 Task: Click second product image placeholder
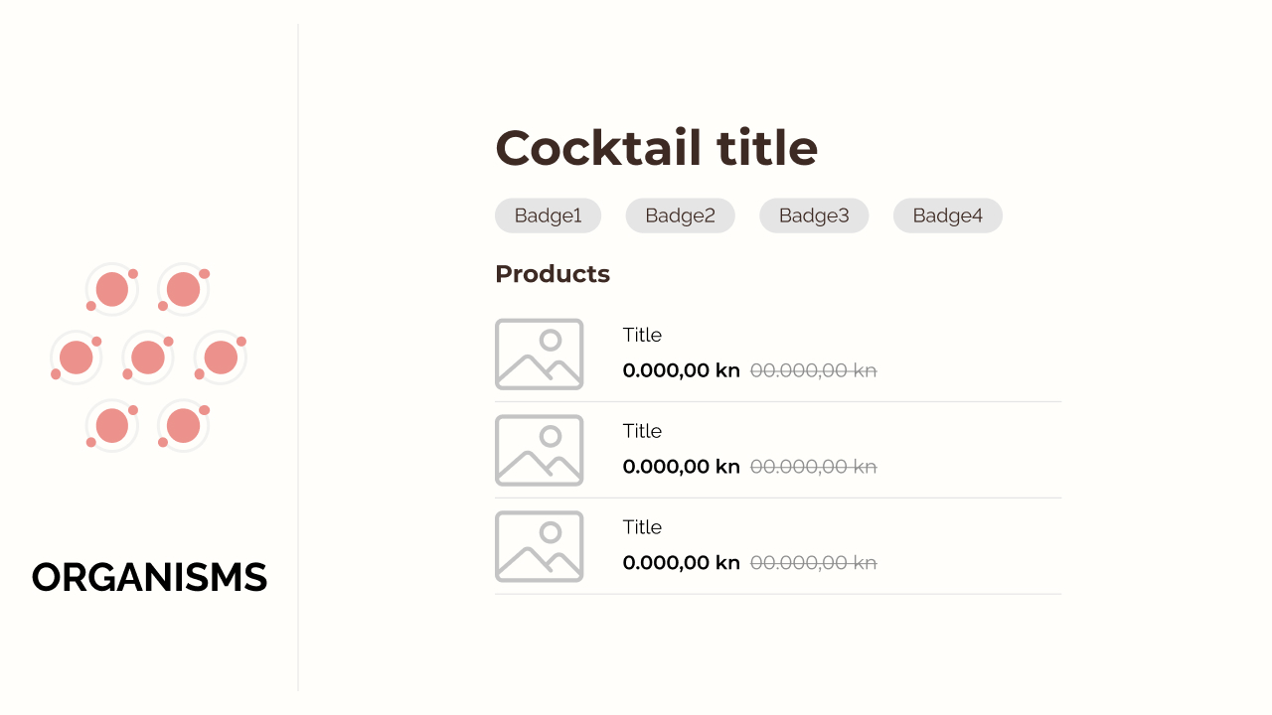click(x=539, y=450)
